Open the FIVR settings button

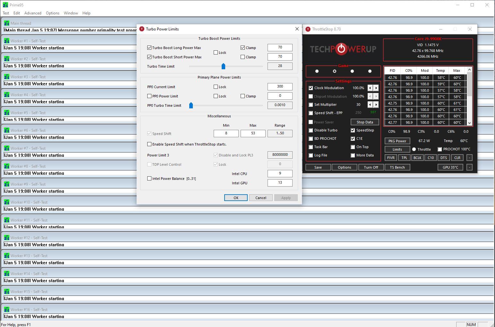[391, 158]
